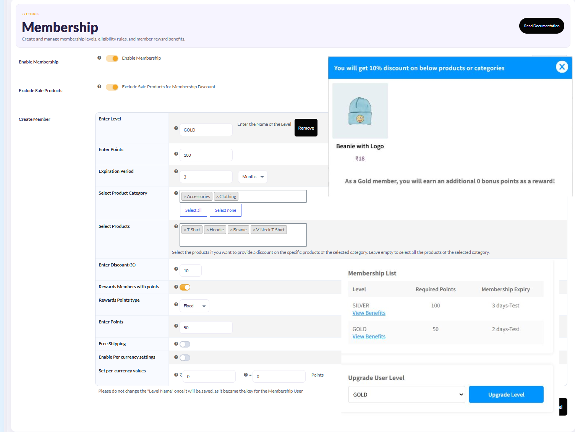Viewport: 575px width, 432px height.
Task: Focus the Expiration Period number field
Action: click(206, 177)
